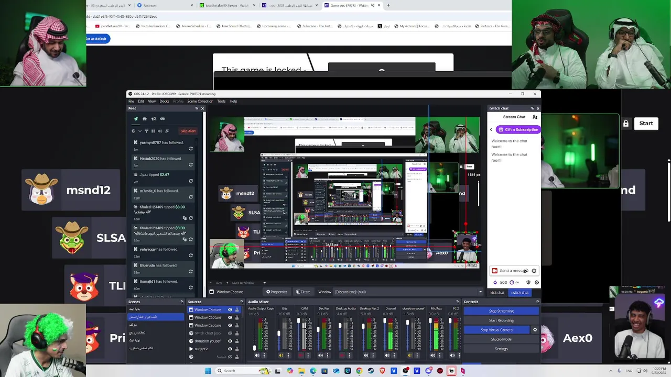
Task: Replay the yahyaggy follow alert
Action: pyautogui.click(x=191, y=256)
